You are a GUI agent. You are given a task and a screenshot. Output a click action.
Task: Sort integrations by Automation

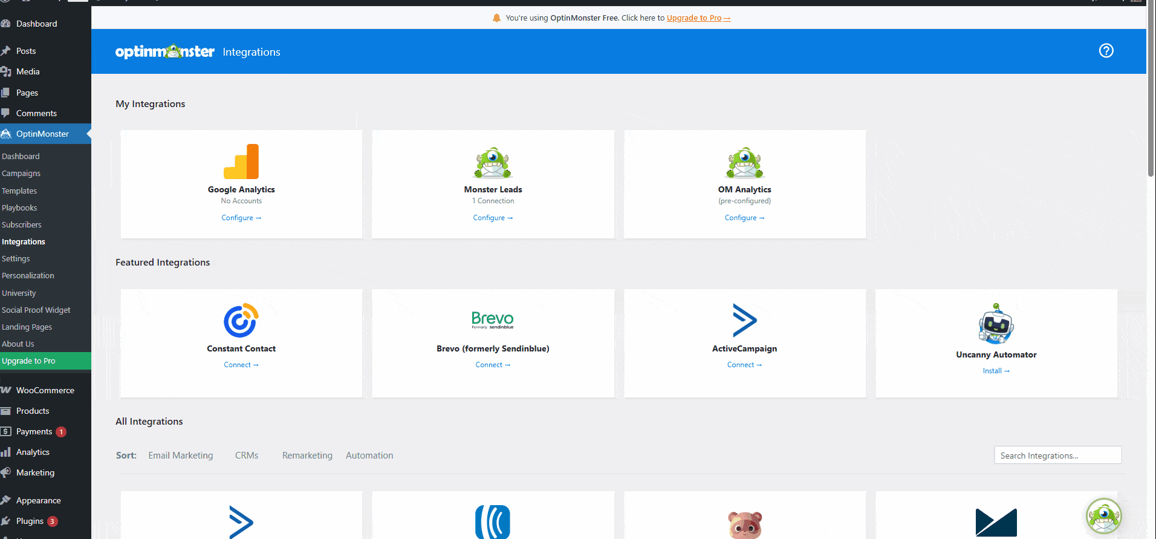[369, 456]
